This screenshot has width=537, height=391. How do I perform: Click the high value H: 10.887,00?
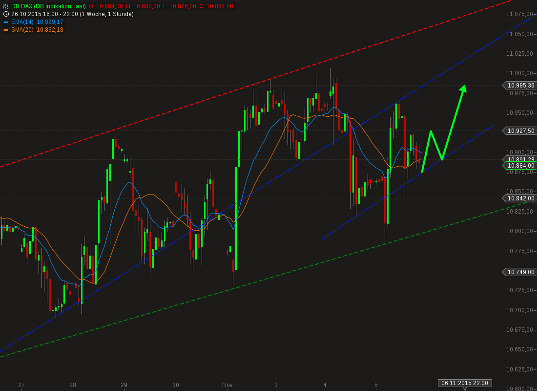coord(143,6)
